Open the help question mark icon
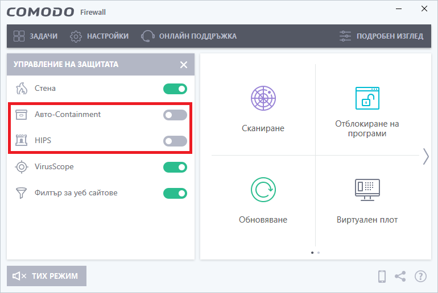This screenshot has height=293, width=438. 420,277
